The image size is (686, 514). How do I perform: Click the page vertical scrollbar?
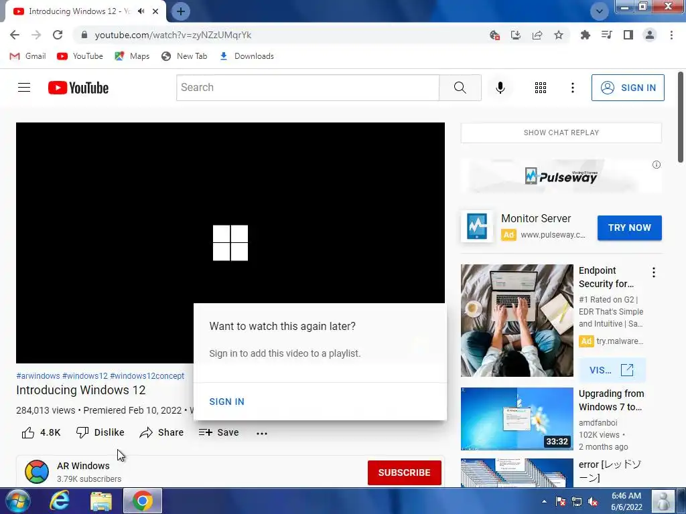681,117
